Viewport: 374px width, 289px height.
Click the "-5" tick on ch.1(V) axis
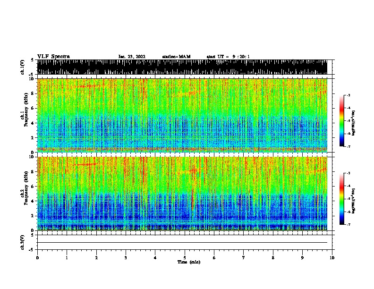pos(31,75)
